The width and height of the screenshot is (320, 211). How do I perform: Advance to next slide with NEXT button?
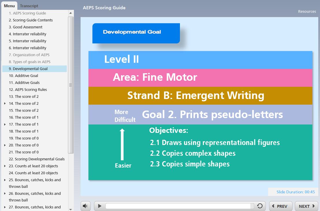(307, 206)
